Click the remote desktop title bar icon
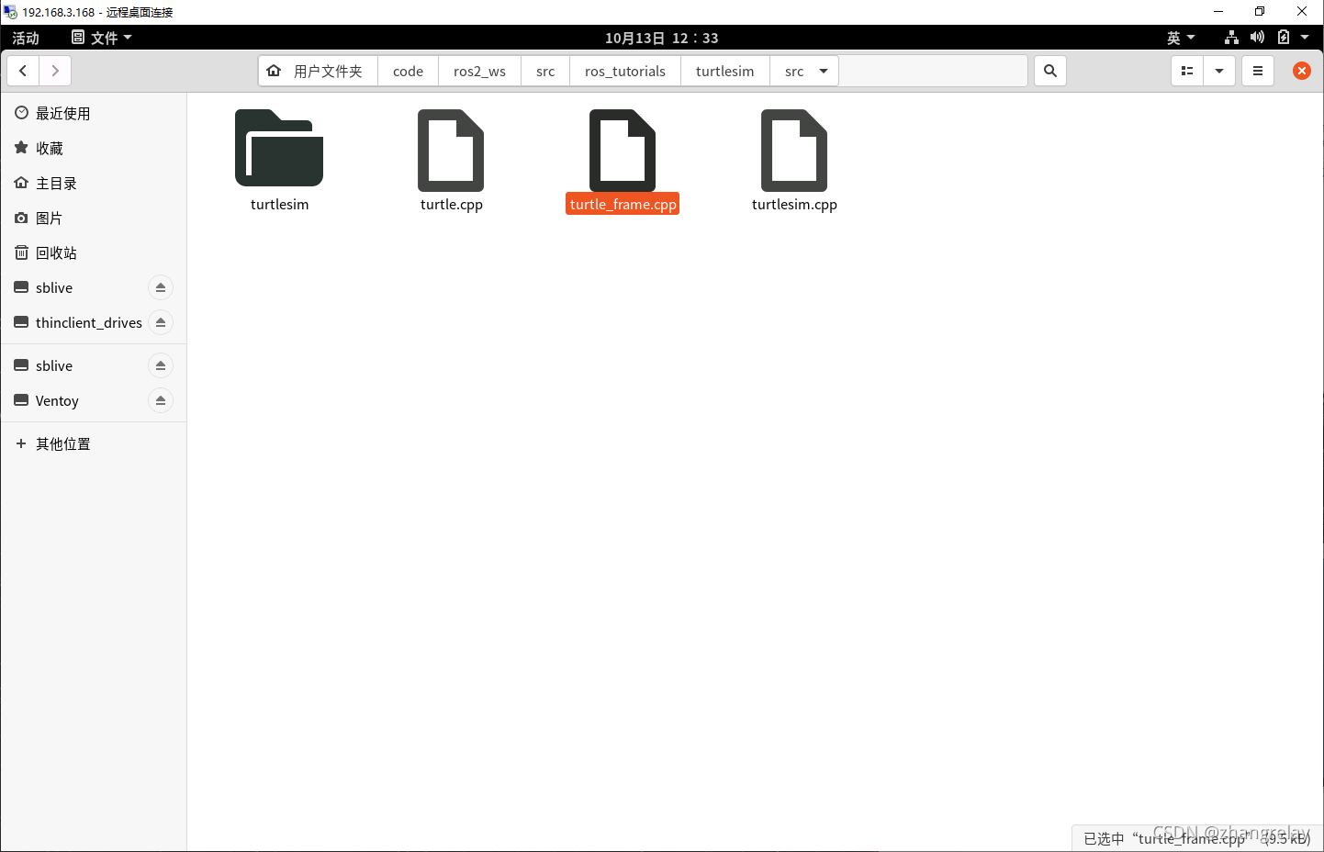 [x=10, y=12]
